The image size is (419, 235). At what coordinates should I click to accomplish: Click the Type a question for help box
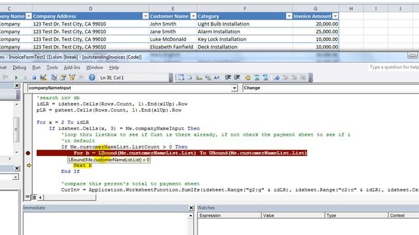[393, 67]
